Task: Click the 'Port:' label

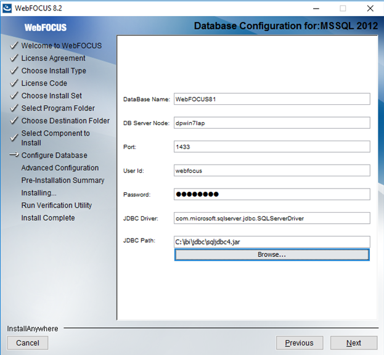Action: pos(129,147)
